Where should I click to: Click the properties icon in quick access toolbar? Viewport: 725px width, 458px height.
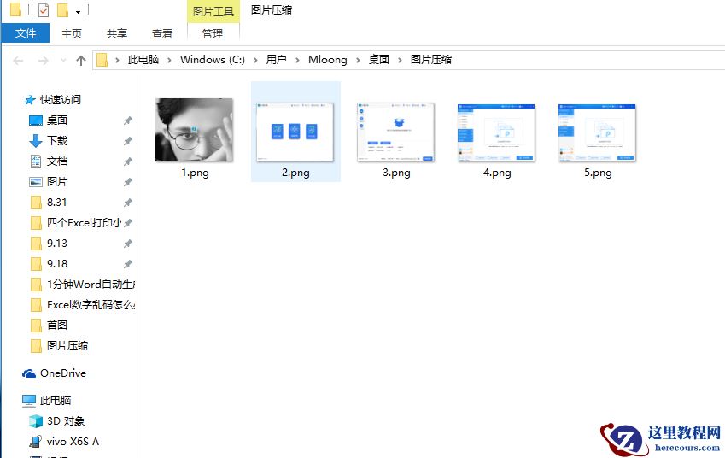tap(43, 9)
